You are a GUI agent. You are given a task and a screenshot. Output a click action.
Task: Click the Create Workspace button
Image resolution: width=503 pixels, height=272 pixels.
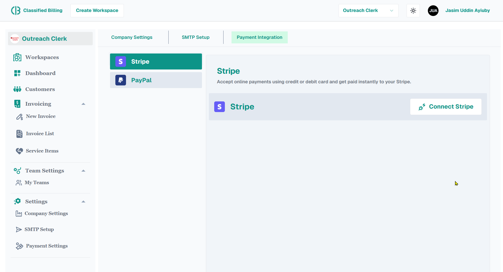click(x=97, y=10)
